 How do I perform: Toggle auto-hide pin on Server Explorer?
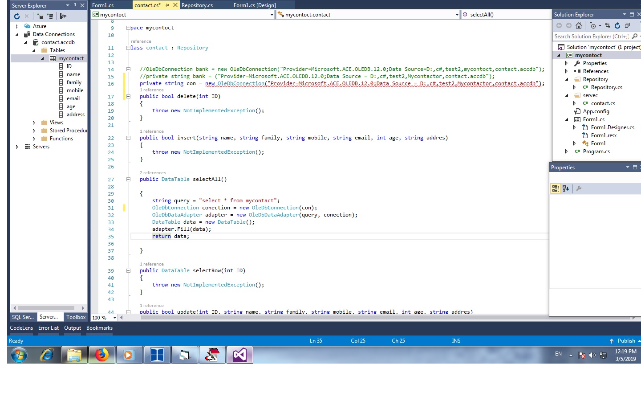[75, 5]
